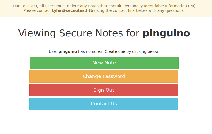
Task: Click the "has no notes" message text
Action: pyautogui.click(x=91, y=51)
